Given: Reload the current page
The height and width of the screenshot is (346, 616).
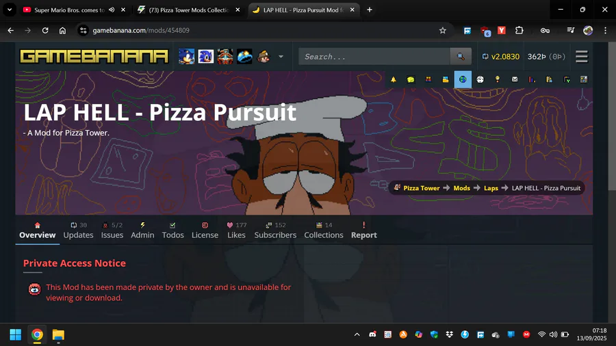Looking at the screenshot, I should point(45,30).
